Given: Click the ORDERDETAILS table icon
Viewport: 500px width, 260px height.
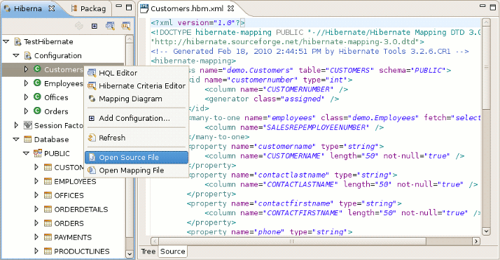Looking at the screenshot, I should 48,209.
